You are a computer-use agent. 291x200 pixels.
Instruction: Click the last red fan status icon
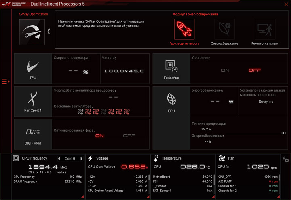tap(127, 111)
